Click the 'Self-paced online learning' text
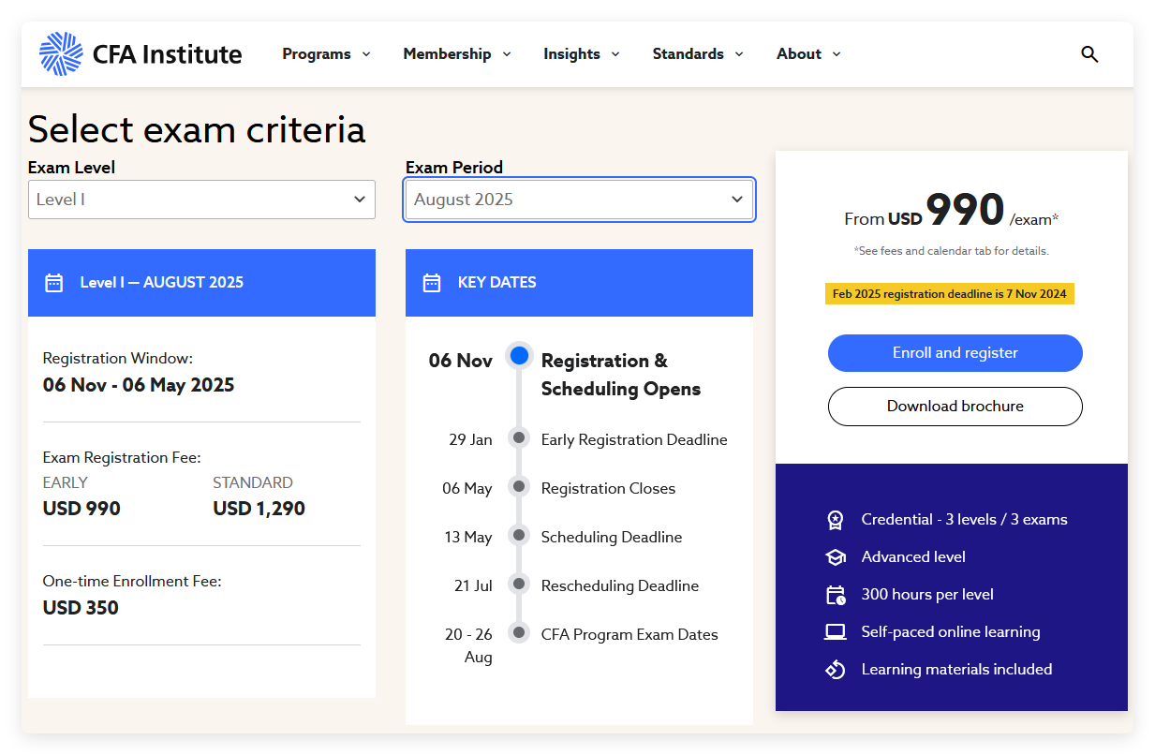The image size is (1155, 755). (951, 632)
